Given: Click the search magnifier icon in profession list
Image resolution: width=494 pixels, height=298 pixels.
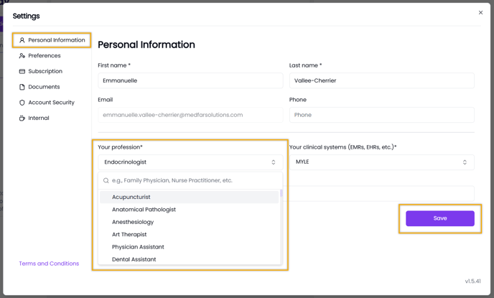Looking at the screenshot, I should point(106,181).
